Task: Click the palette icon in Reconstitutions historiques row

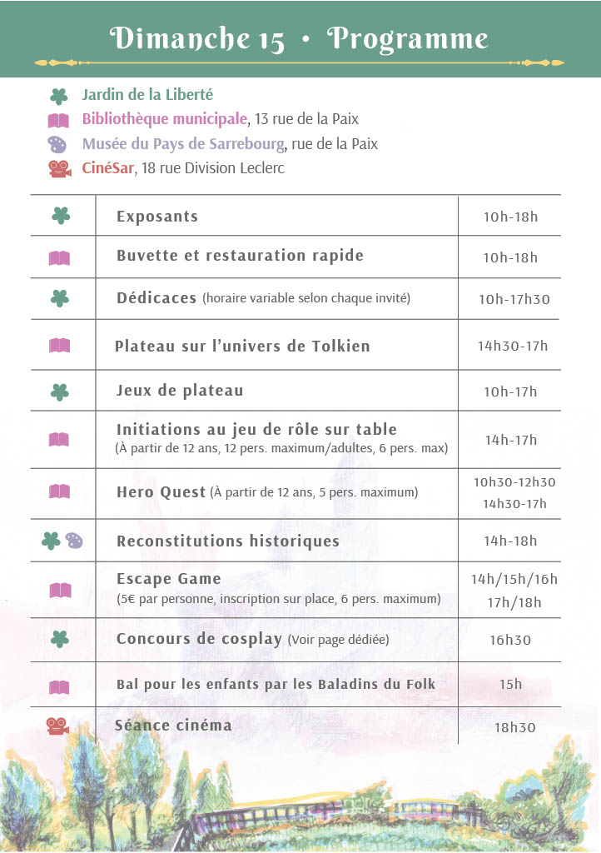Action: [74, 541]
